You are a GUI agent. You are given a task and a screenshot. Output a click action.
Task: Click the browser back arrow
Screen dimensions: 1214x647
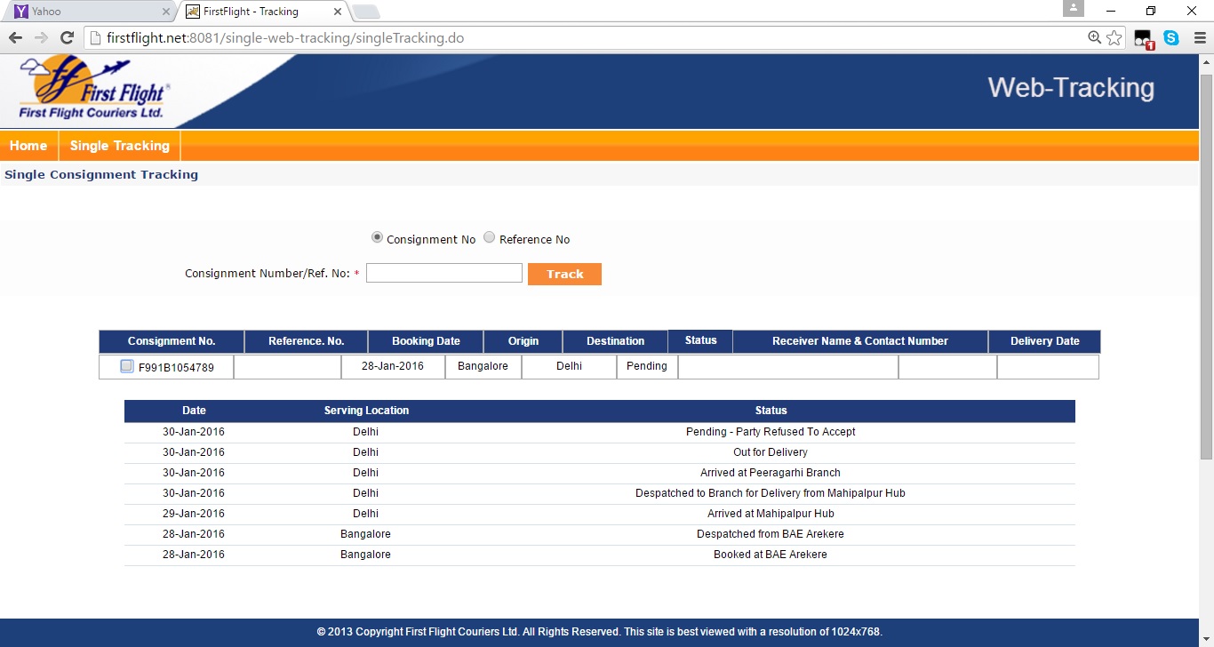coord(15,38)
